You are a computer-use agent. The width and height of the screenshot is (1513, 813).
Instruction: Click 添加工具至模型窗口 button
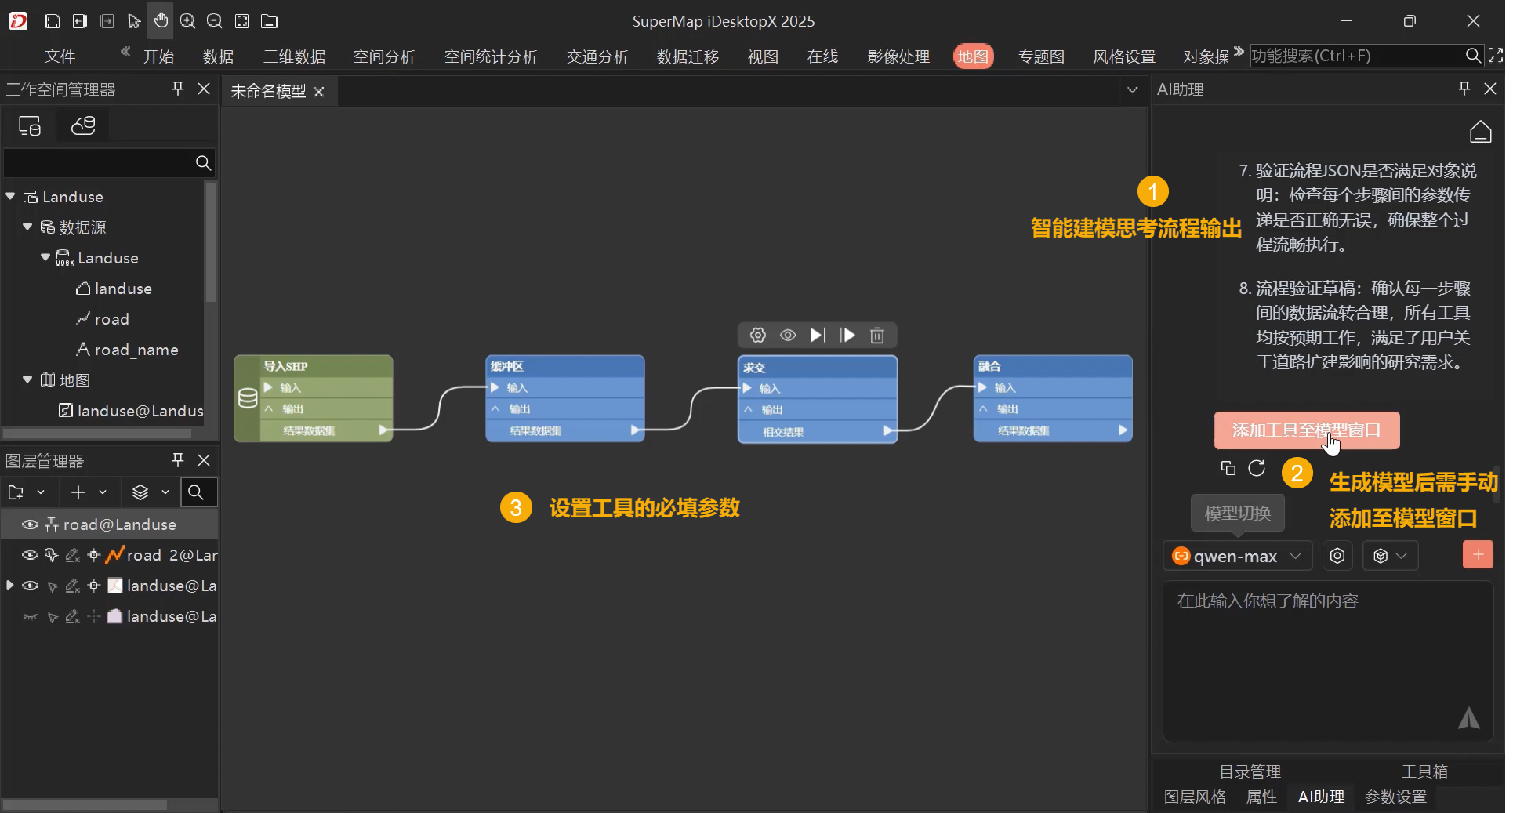point(1306,430)
